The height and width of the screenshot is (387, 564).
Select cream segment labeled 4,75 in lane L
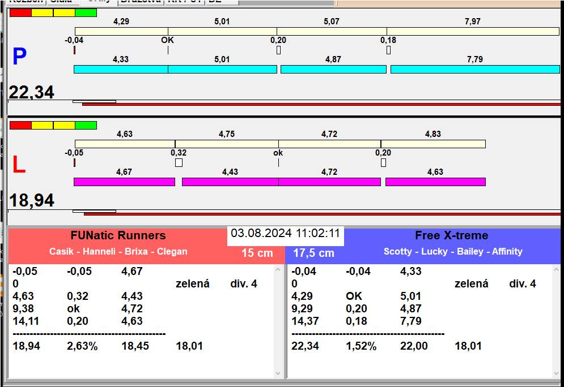[x=227, y=144]
